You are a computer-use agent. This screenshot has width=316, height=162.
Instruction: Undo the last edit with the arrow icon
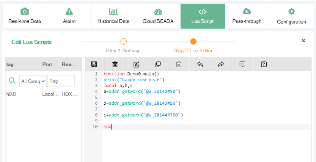click(x=200, y=64)
